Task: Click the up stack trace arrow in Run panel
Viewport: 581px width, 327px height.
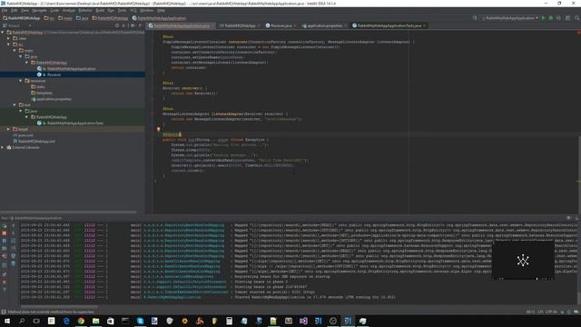Action: [x=14, y=225]
